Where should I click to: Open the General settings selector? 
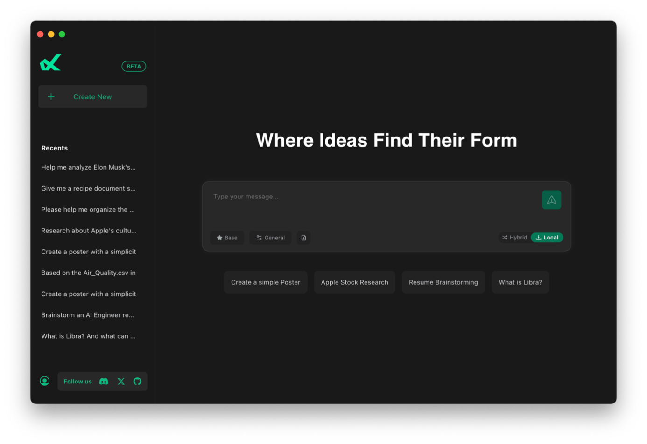click(x=270, y=238)
